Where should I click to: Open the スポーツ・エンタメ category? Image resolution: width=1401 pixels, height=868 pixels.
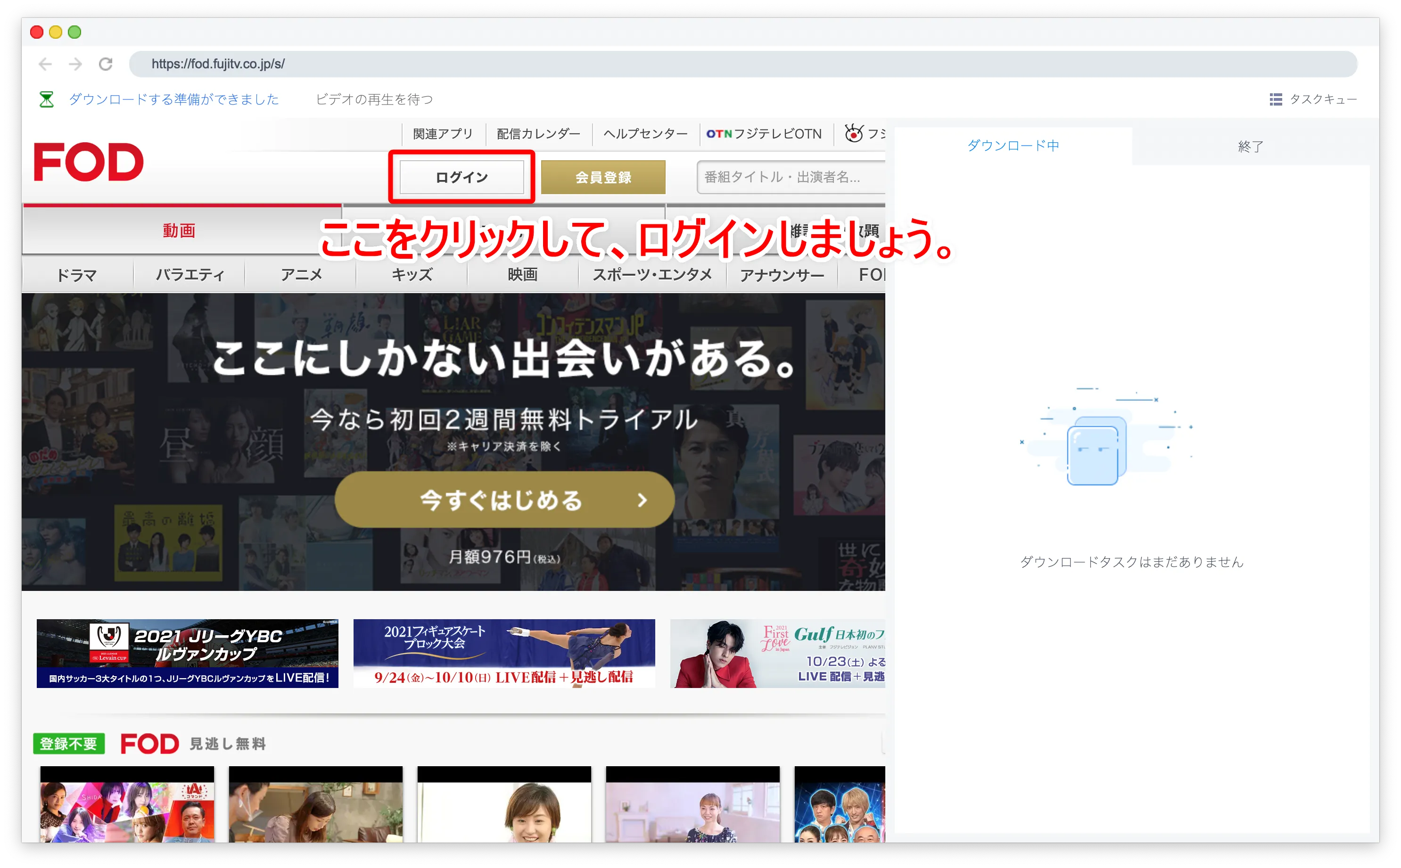(652, 275)
